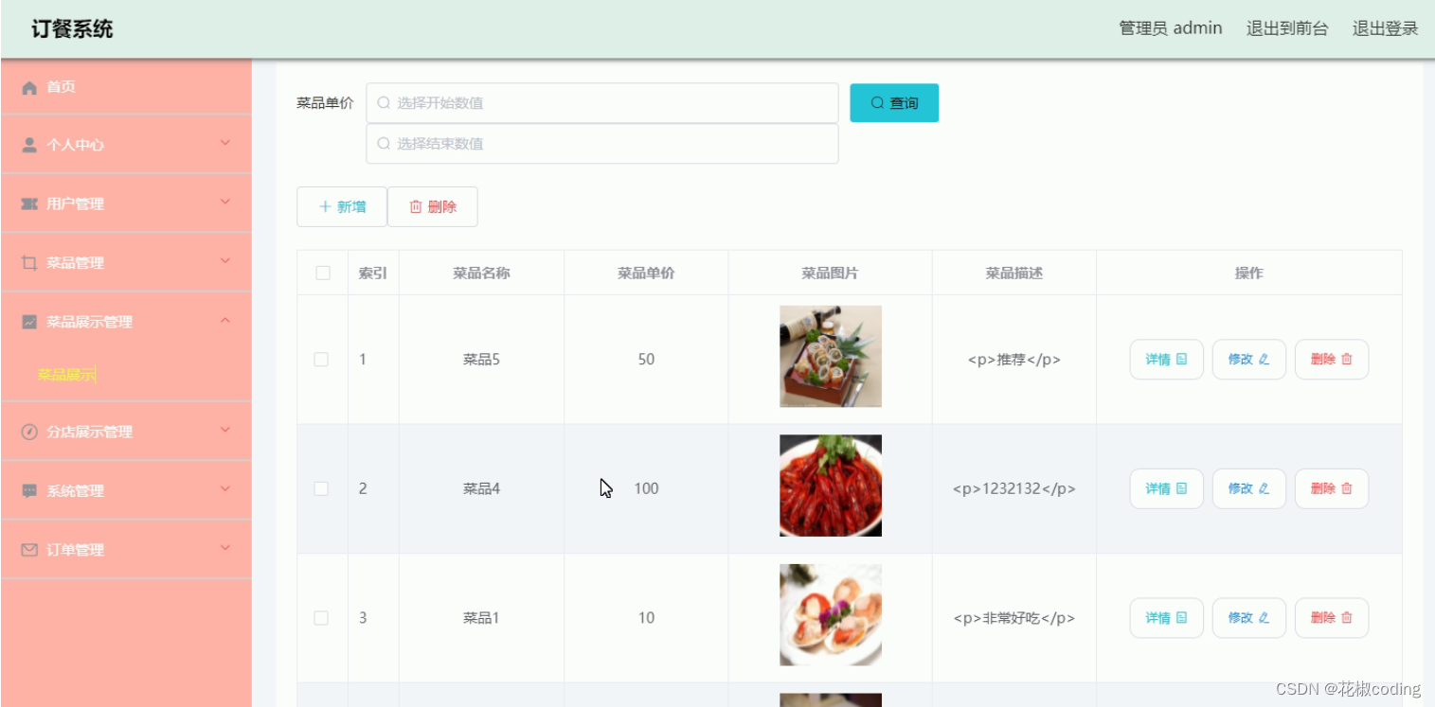Check the checkbox for row 菜品4
Screen dimensions: 1435x707
point(321,488)
